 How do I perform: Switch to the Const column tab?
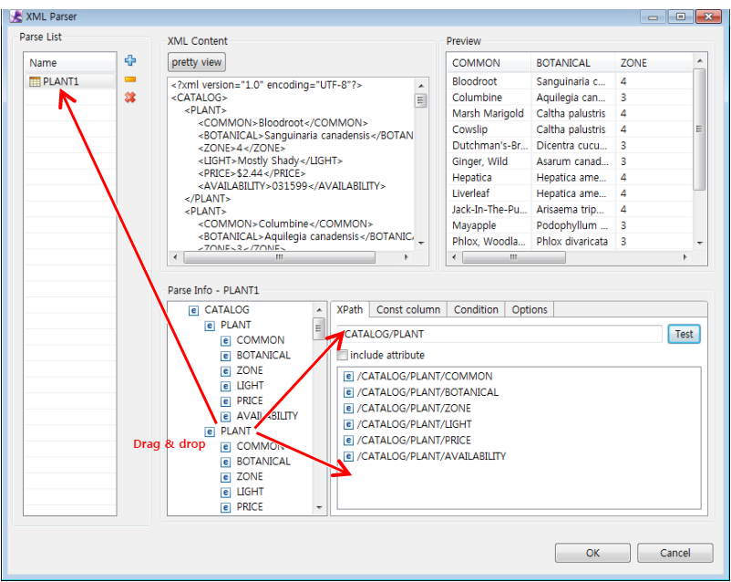pyautogui.click(x=408, y=310)
